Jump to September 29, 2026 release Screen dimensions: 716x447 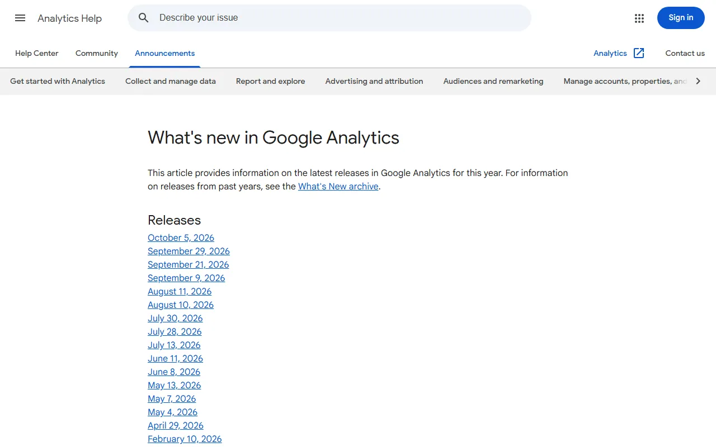tap(189, 251)
